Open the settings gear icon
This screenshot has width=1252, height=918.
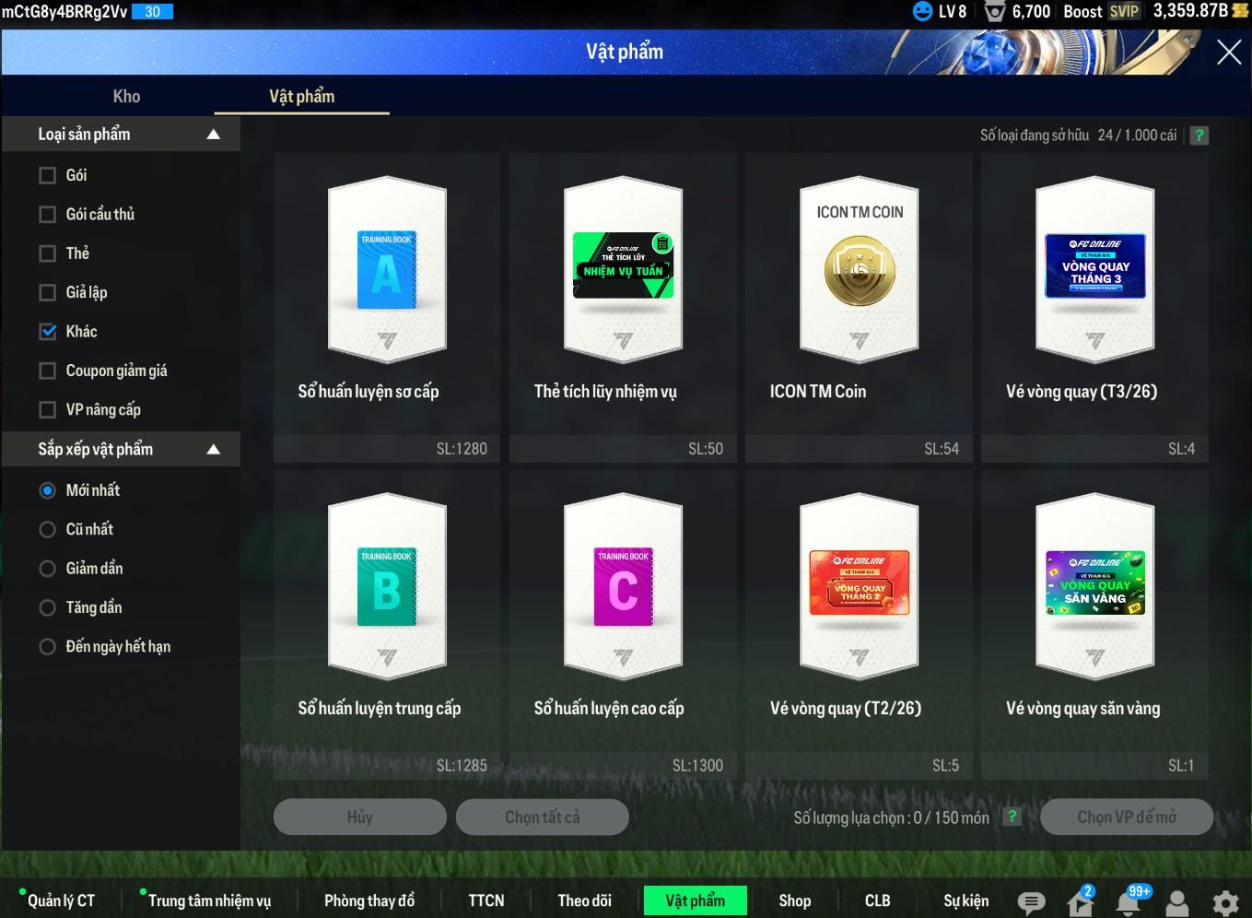[1225, 902]
